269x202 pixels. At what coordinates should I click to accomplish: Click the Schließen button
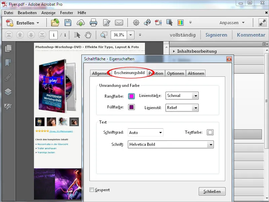click(x=212, y=192)
